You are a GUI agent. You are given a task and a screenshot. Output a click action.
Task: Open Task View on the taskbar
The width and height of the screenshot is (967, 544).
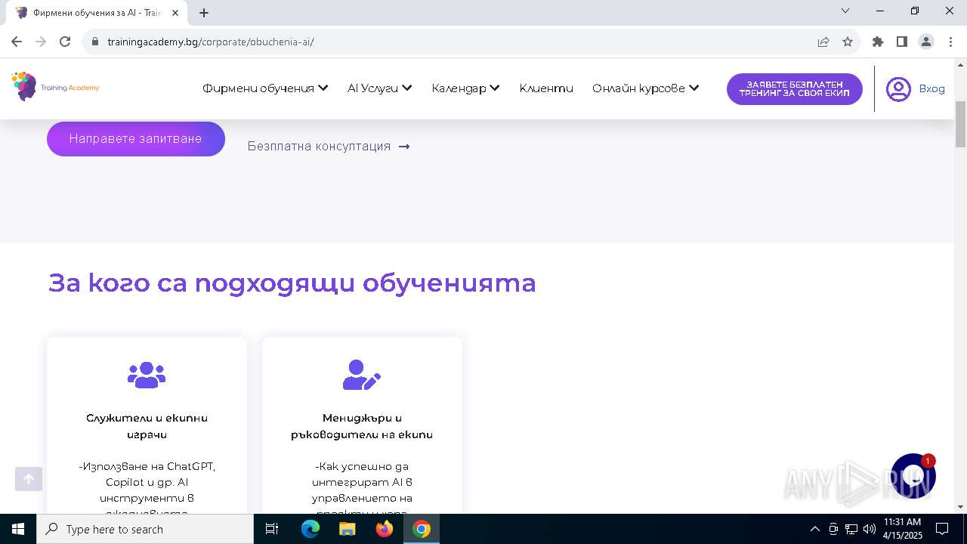[272, 529]
